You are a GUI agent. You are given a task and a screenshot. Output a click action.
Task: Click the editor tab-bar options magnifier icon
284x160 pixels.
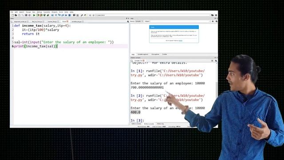(x=128, y=21)
